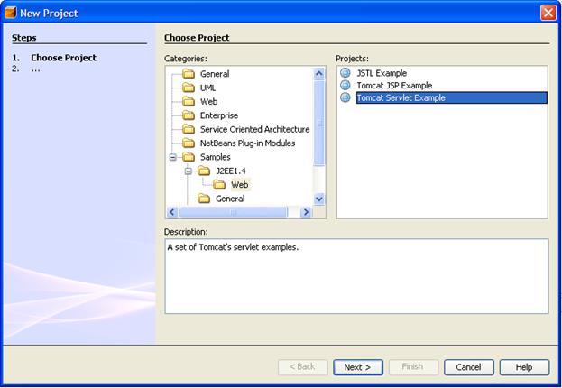Click the NetBeans icon in title bar

click(x=12, y=13)
